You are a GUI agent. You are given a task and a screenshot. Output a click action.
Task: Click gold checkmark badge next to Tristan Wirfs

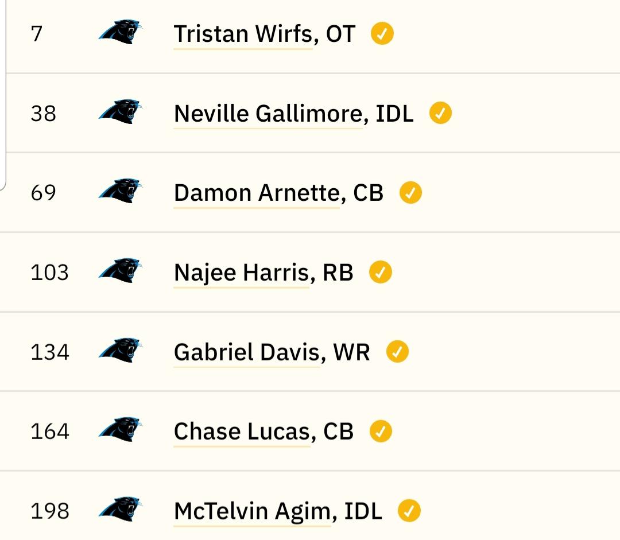coord(382,33)
